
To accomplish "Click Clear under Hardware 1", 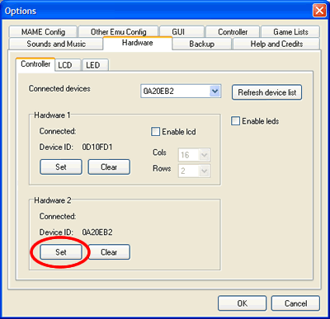I will click(x=109, y=167).
